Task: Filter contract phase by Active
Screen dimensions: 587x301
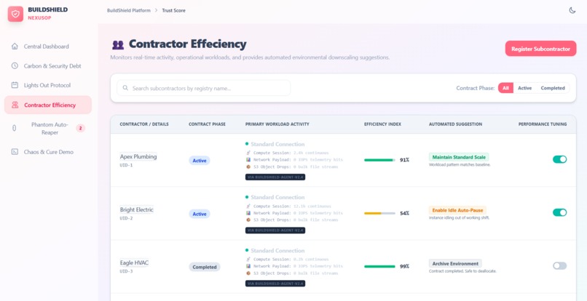Action: [x=524, y=88]
